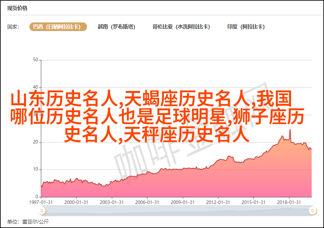The image size is (324, 228).
Task: Click the 2003-01-31 x-axis date label
Action: pos(112,202)
